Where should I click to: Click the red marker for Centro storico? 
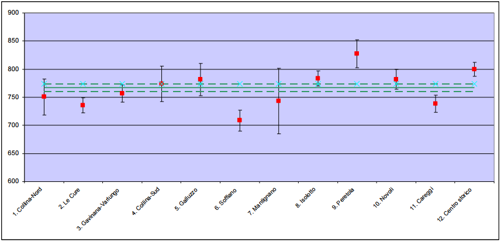(474, 69)
